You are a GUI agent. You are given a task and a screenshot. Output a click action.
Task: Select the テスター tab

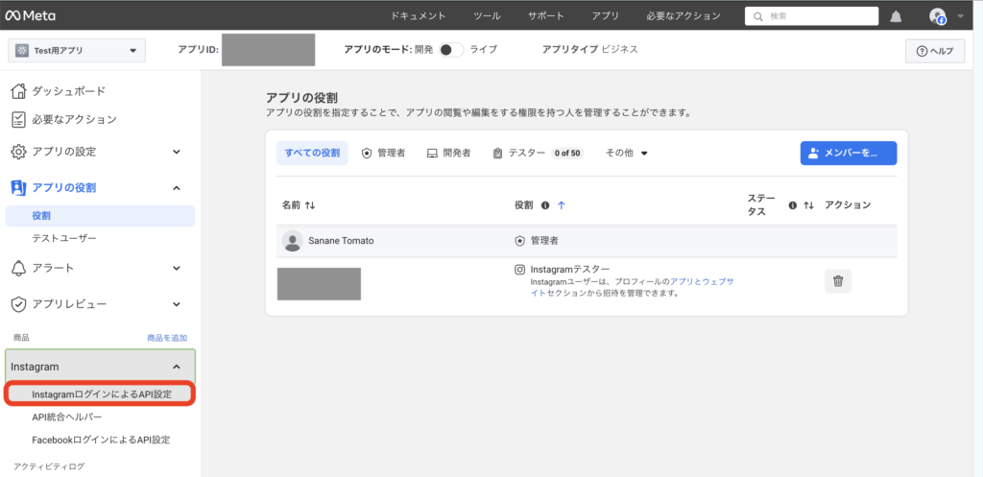[538, 153]
